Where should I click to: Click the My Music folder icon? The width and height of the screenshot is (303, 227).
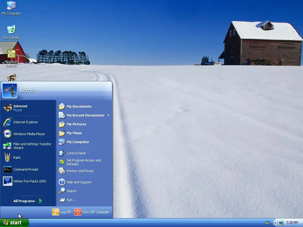pyautogui.click(x=62, y=133)
